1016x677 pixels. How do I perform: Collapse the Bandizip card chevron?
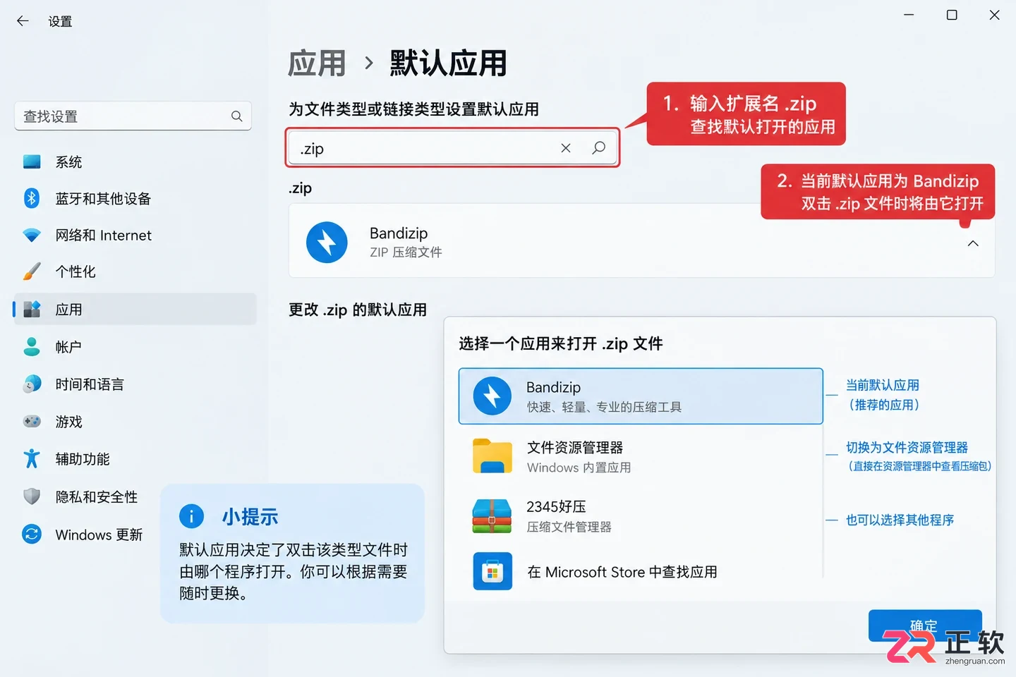click(x=973, y=243)
